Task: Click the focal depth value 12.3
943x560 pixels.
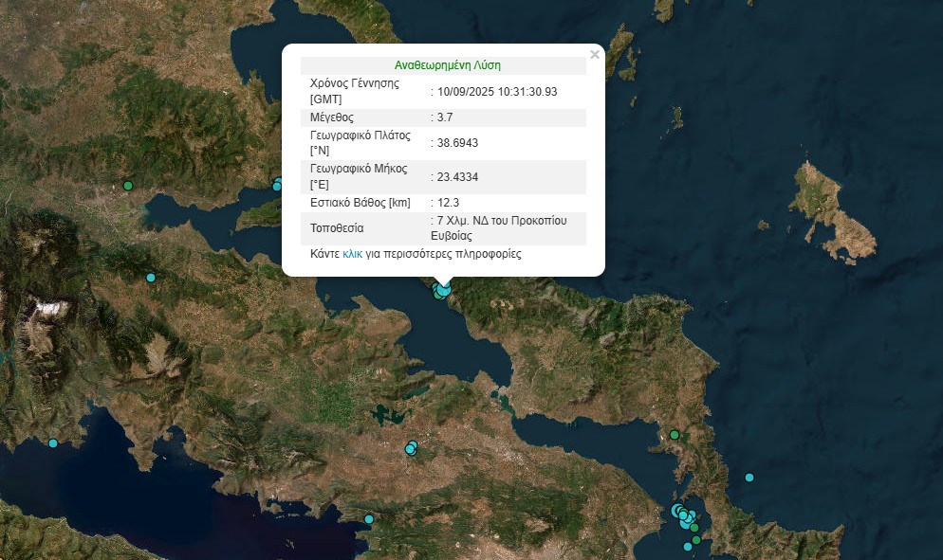Action: point(449,203)
